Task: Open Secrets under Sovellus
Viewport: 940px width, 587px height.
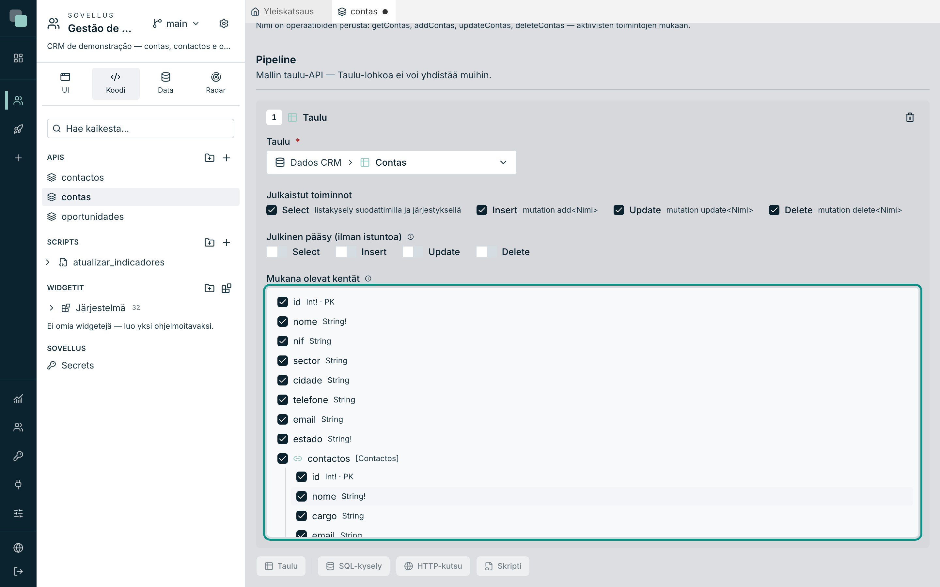Action: [141, 365]
